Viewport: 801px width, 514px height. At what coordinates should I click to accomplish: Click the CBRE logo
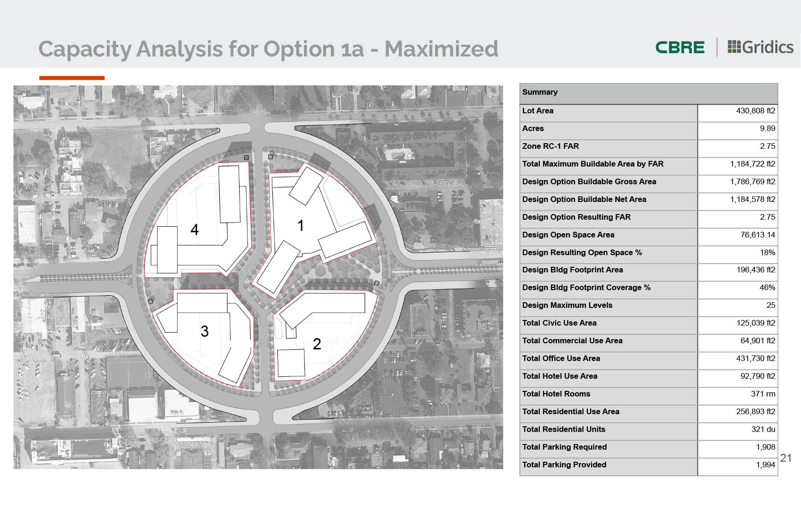pos(680,48)
